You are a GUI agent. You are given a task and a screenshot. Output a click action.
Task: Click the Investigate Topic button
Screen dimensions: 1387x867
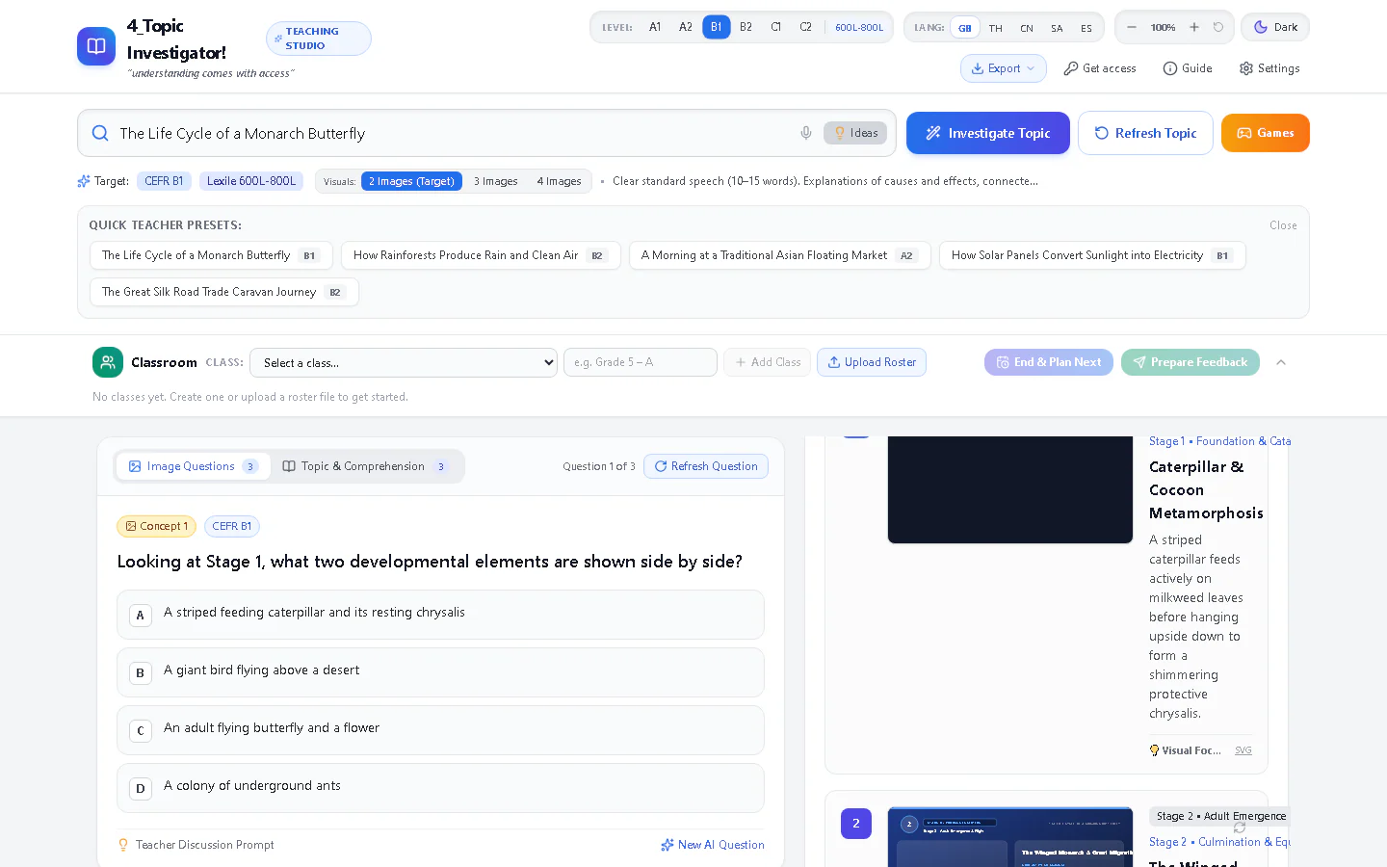coord(988,133)
